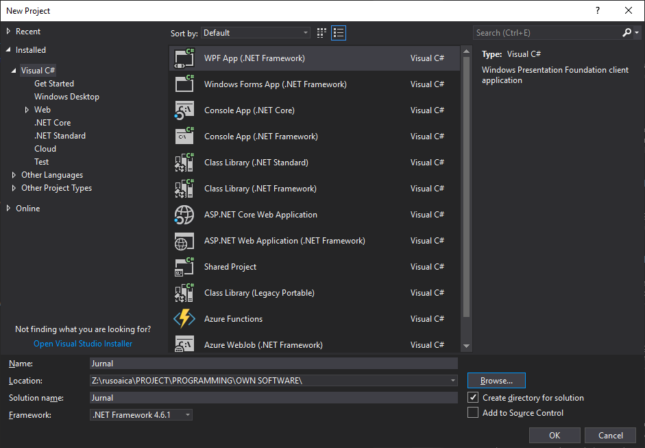This screenshot has height=448, width=645.
Task: Select Windows Desktop category
Action: coord(66,97)
